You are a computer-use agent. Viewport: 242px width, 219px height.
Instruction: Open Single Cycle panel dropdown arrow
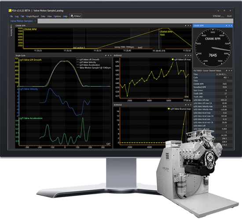(x=108, y=55)
